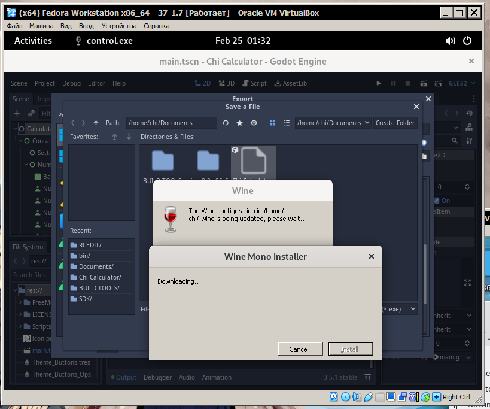Open Godot Scene menu

19,83
